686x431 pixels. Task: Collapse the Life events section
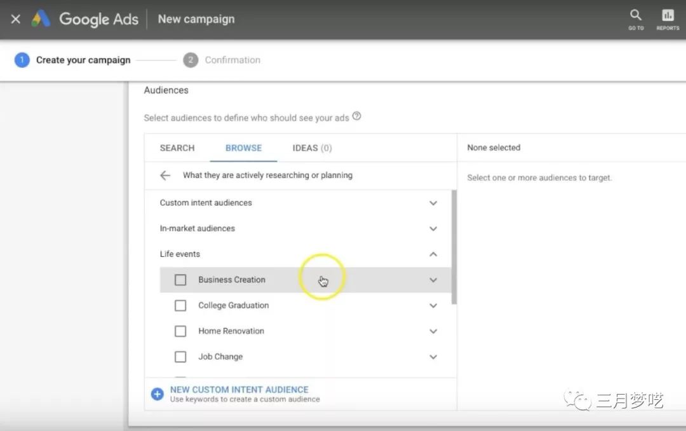pos(433,254)
